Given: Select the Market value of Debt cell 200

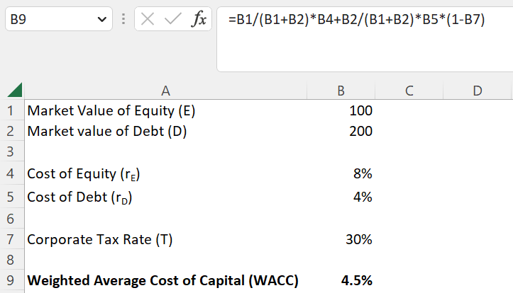Looking at the screenshot, I should pyautogui.click(x=341, y=131).
